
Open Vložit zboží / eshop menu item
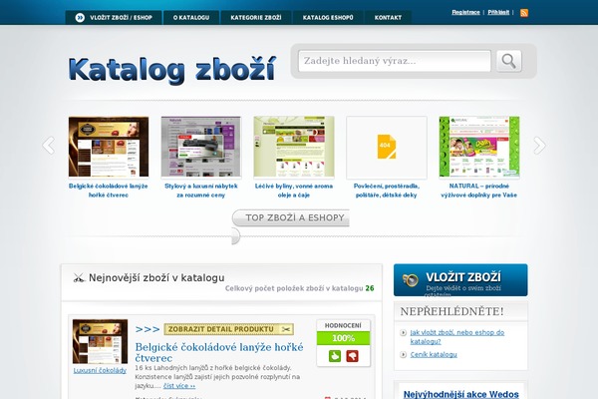(114, 18)
